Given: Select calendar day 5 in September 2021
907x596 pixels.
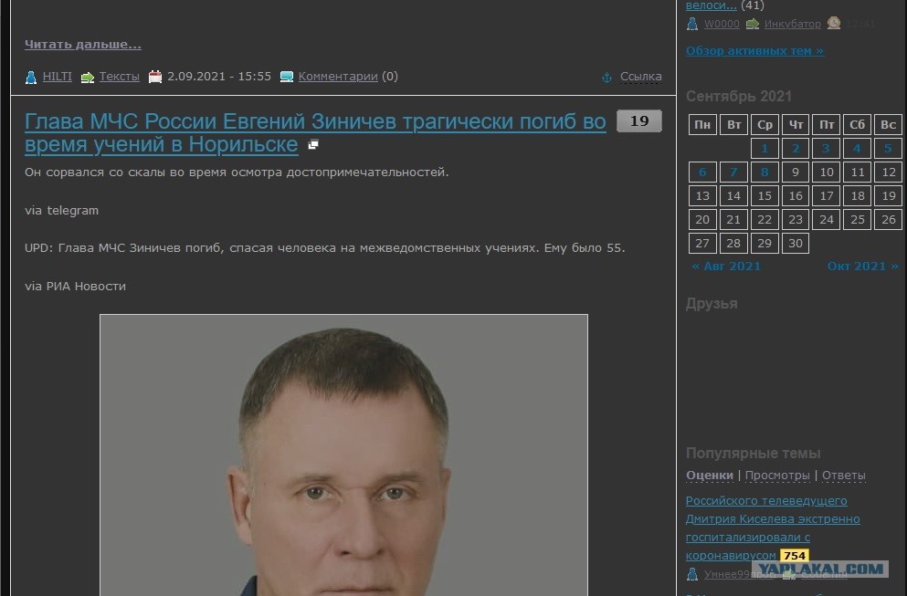Looking at the screenshot, I should (x=888, y=149).
